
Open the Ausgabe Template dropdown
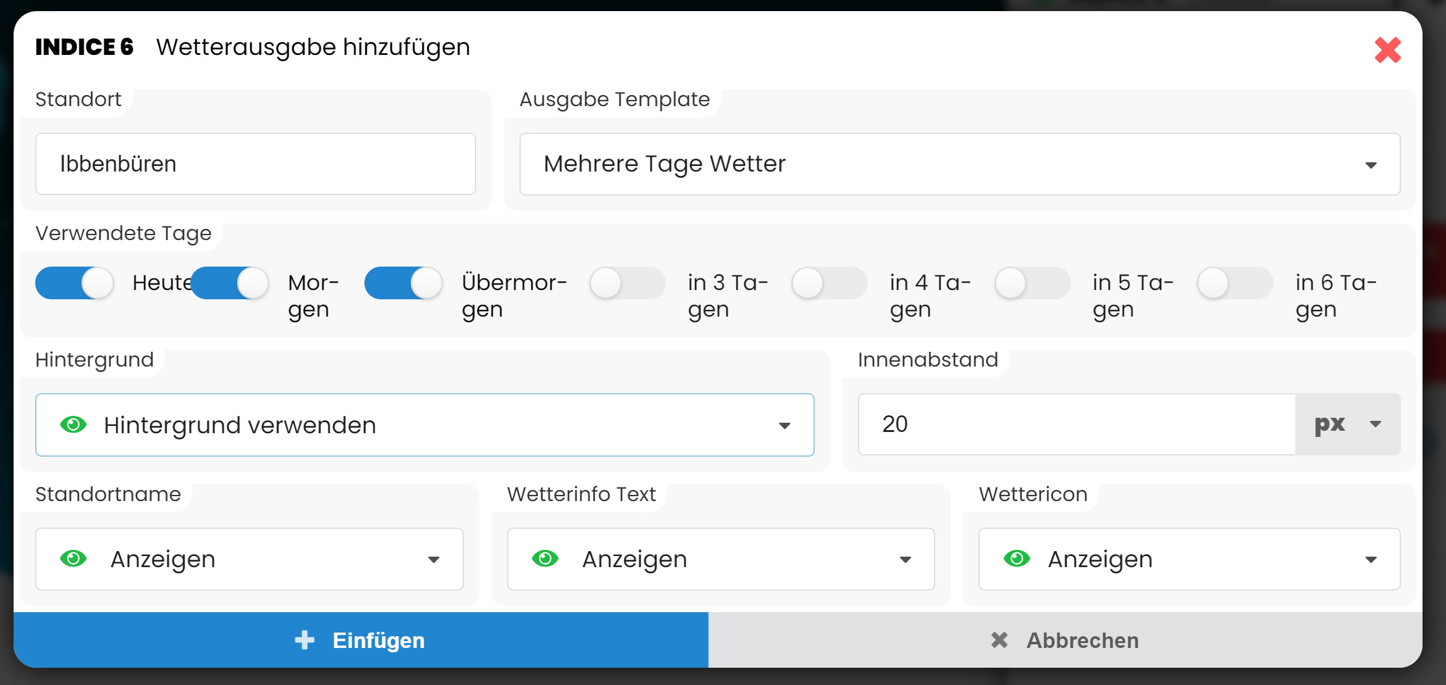pyautogui.click(x=959, y=164)
